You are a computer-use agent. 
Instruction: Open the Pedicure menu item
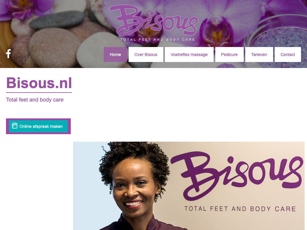coord(229,55)
